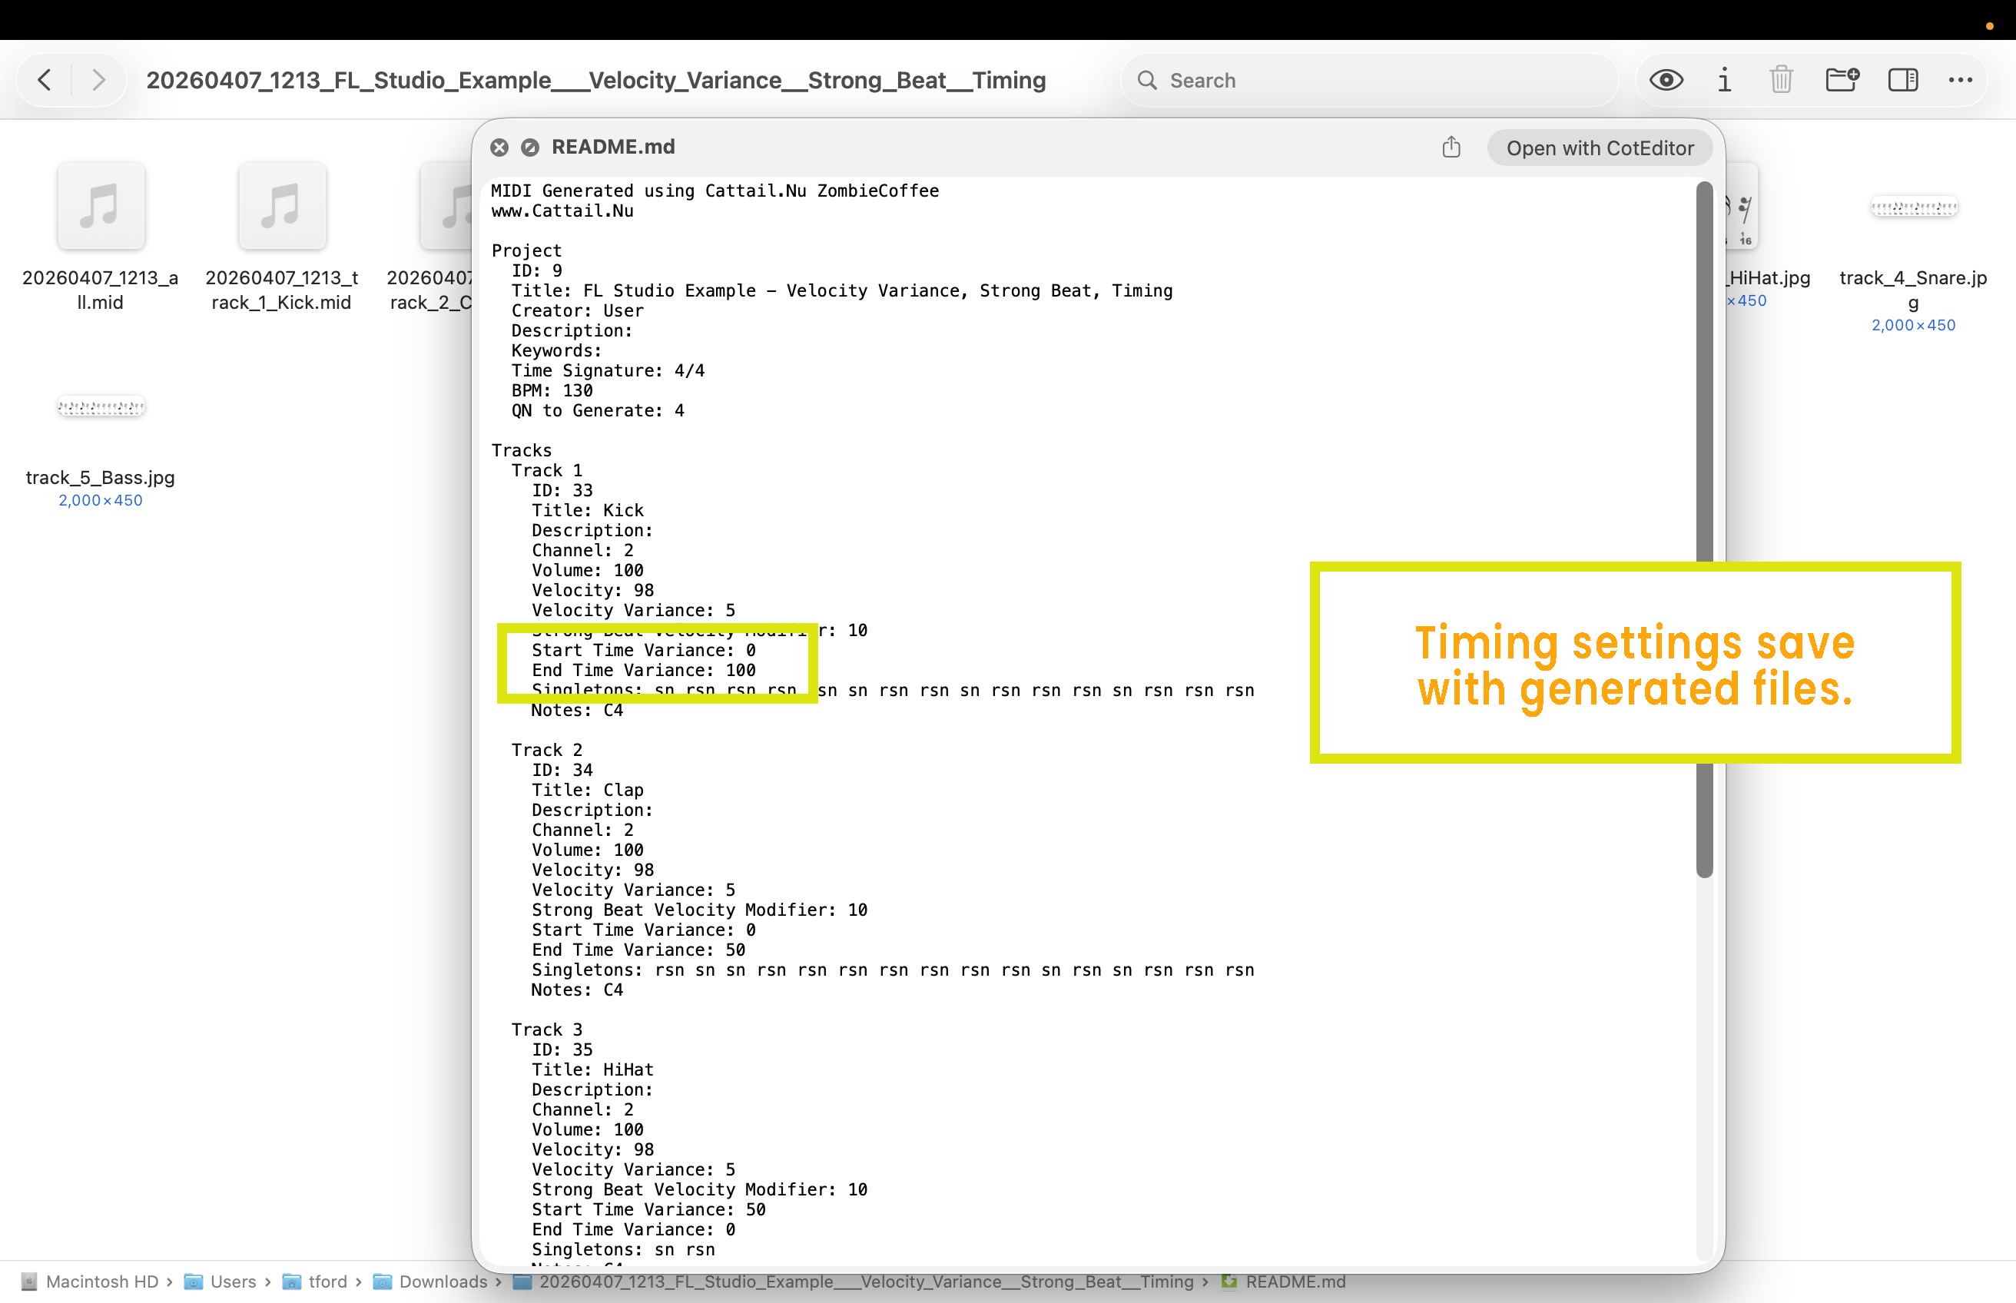Create a new folder via toolbar icon
The width and height of the screenshot is (2016, 1303).
coord(1842,81)
